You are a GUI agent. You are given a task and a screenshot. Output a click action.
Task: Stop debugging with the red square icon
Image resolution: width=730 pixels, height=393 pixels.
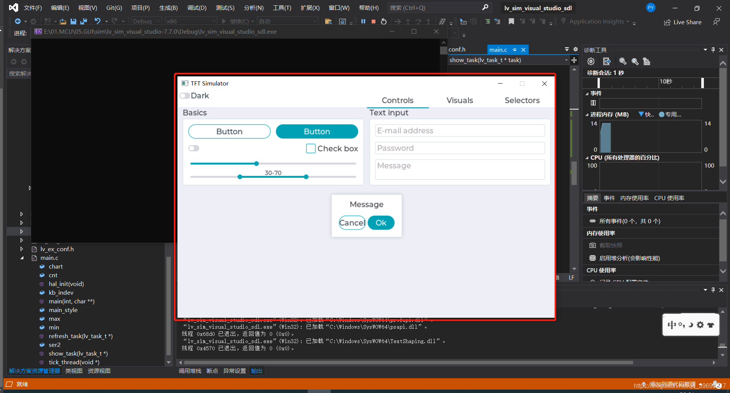(374, 22)
